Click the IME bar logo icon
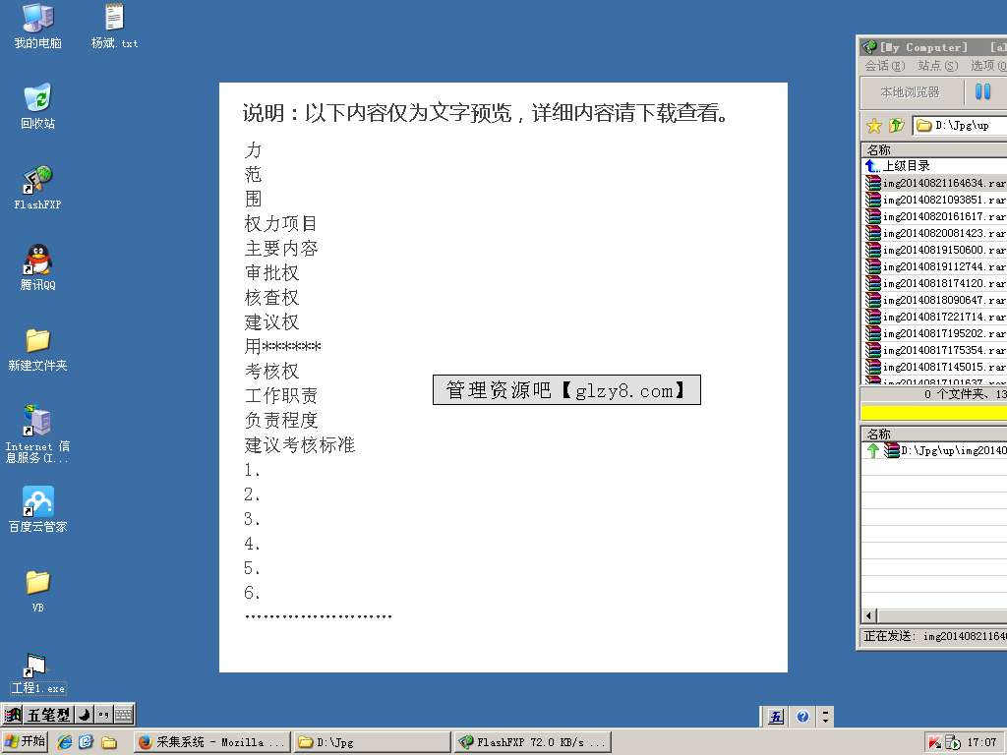This screenshot has width=1007, height=755. pyautogui.click(x=13, y=714)
